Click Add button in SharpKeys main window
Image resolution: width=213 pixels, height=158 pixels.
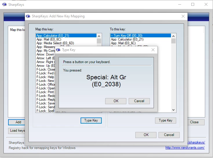pyautogui.click(x=17, y=122)
